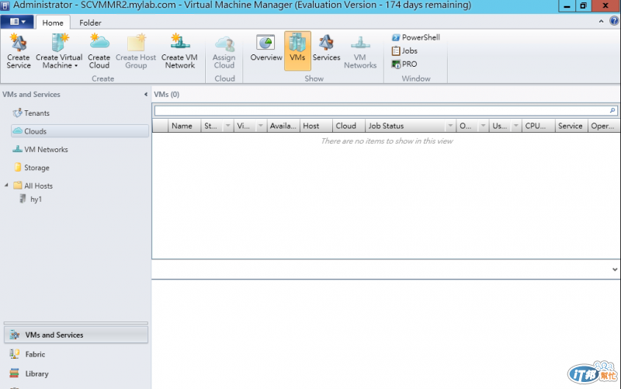Open the PRO window
The height and width of the screenshot is (389, 621).
(404, 64)
